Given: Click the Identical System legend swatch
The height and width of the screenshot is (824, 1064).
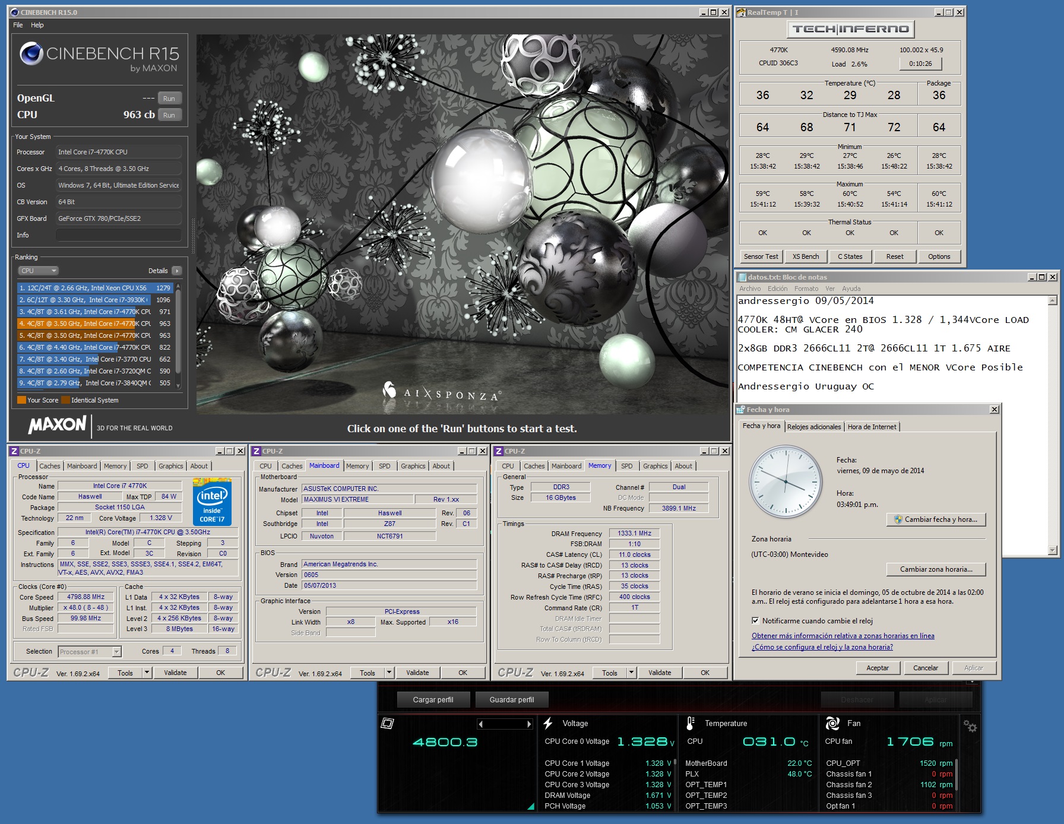Looking at the screenshot, I should click(65, 400).
